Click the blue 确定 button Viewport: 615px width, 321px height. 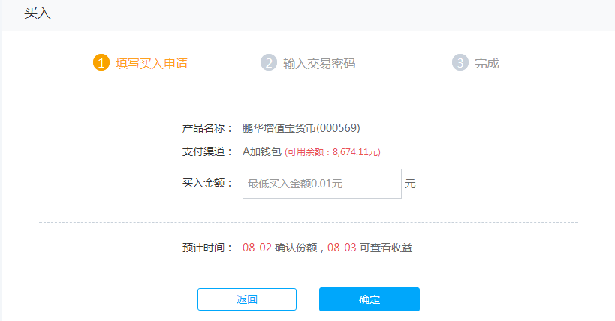tap(369, 299)
